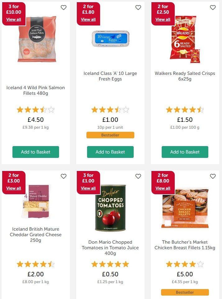Screen dimensions: 222x299
Task: Tap heart on Butcher's Market Chicken Breast Fillets
Action: pos(213,176)
